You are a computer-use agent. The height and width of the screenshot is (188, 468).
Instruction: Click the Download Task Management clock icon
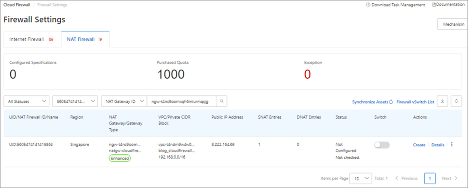click(368, 5)
